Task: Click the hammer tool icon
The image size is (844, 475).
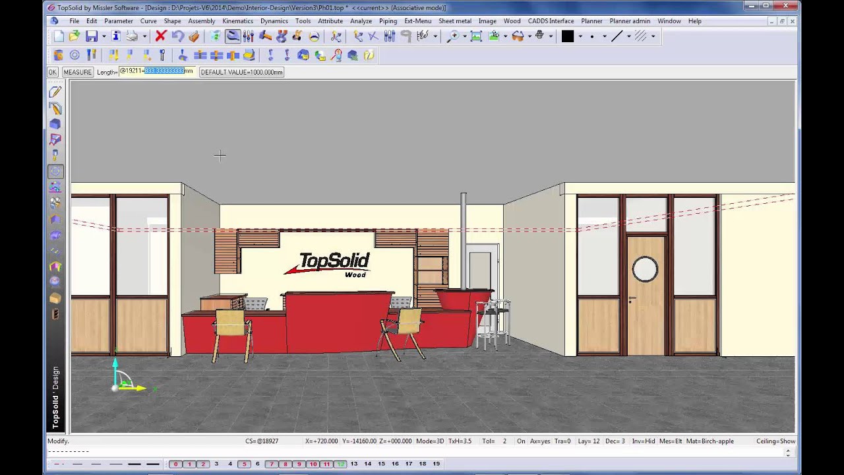Action: [265, 36]
